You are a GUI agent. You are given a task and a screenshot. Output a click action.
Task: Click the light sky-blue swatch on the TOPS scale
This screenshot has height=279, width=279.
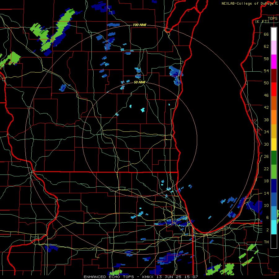click(x=274, y=213)
